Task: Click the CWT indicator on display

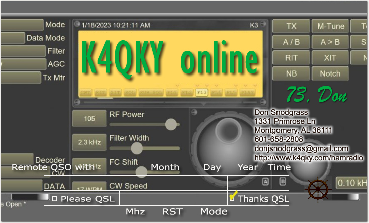Action: [85, 92]
